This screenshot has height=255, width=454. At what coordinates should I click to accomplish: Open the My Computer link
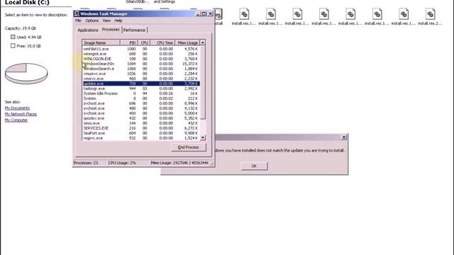click(16, 120)
